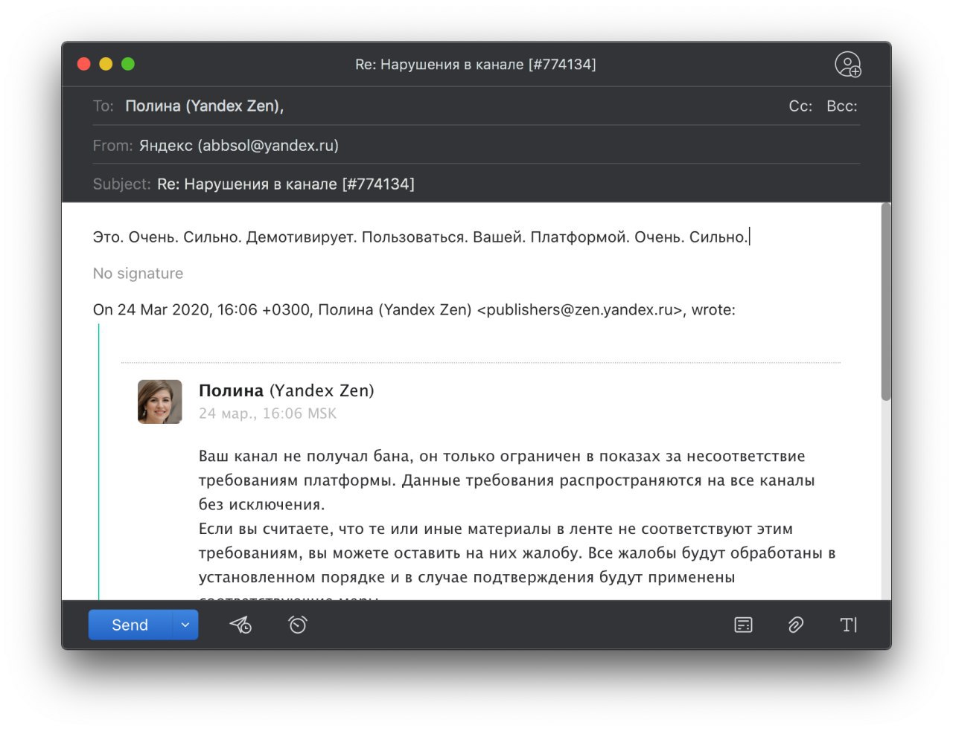The width and height of the screenshot is (953, 731).
Task: Click Полина's avatar thumbnail
Action: pos(160,402)
